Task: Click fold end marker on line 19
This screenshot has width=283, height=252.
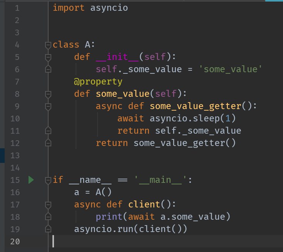Action: tap(48, 229)
